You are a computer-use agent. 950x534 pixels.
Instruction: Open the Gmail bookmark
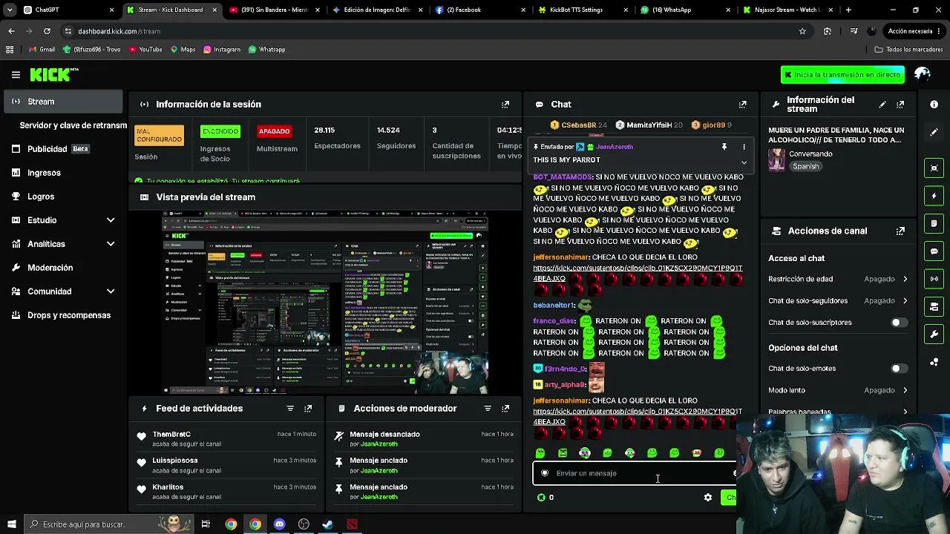42,50
